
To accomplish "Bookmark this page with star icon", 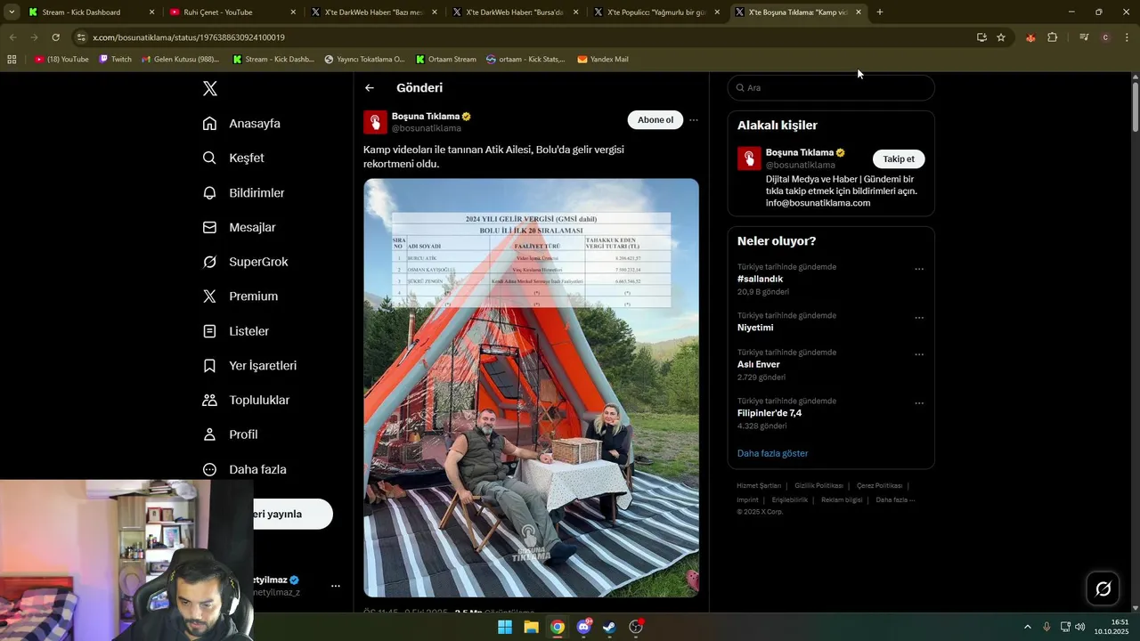I will coord(1001,37).
